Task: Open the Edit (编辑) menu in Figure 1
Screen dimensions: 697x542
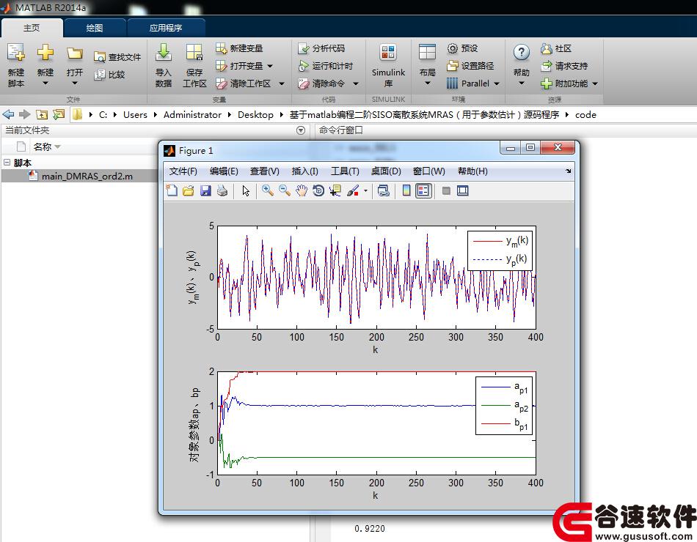Action: coord(224,171)
